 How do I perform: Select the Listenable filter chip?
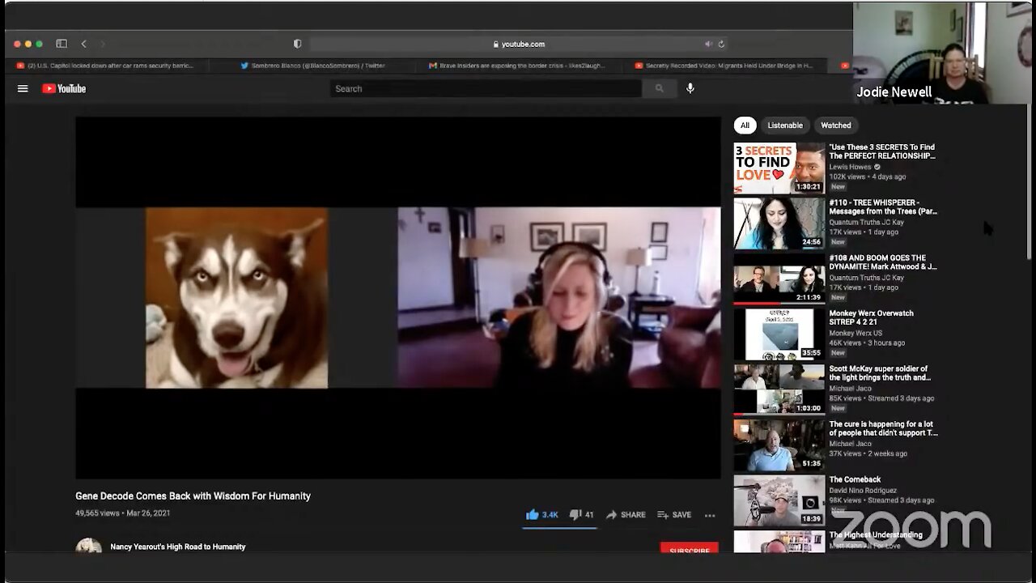click(785, 126)
